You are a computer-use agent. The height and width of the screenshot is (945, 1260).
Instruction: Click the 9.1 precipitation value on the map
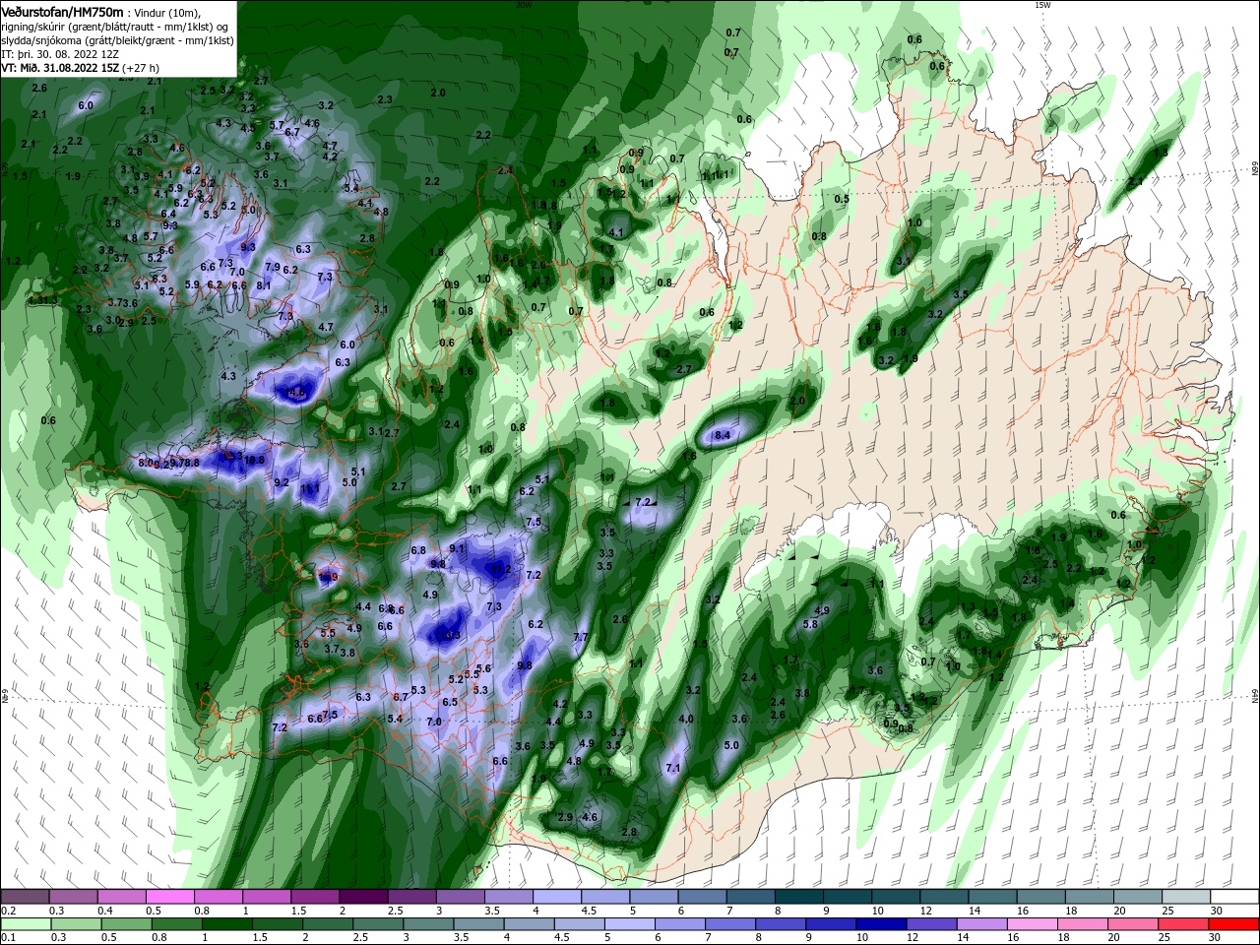pyautogui.click(x=457, y=548)
